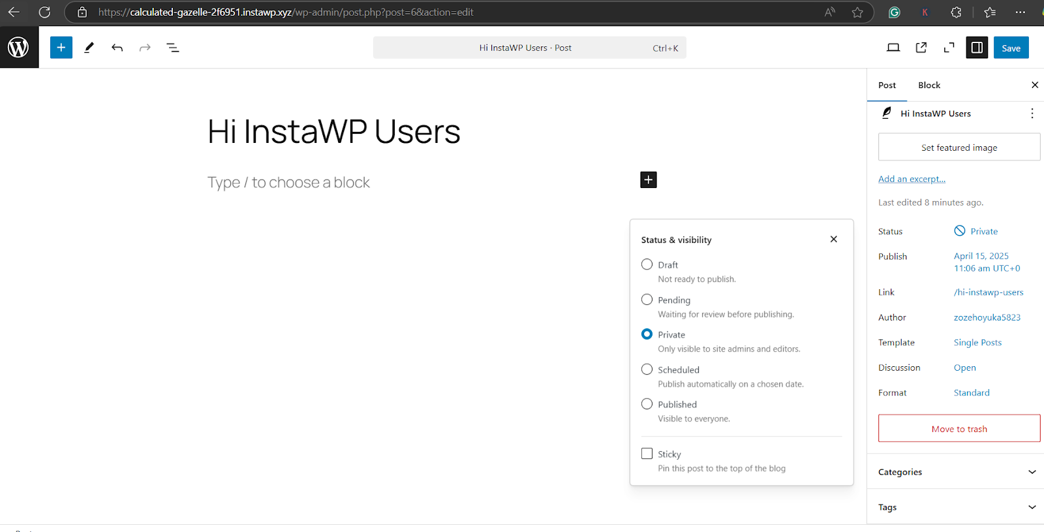Open the desktop preview view options
Image resolution: width=1044 pixels, height=532 pixels.
tap(893, 48)
